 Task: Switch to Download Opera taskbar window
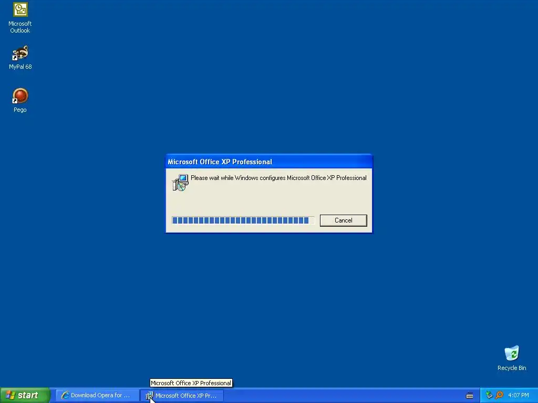97,396
